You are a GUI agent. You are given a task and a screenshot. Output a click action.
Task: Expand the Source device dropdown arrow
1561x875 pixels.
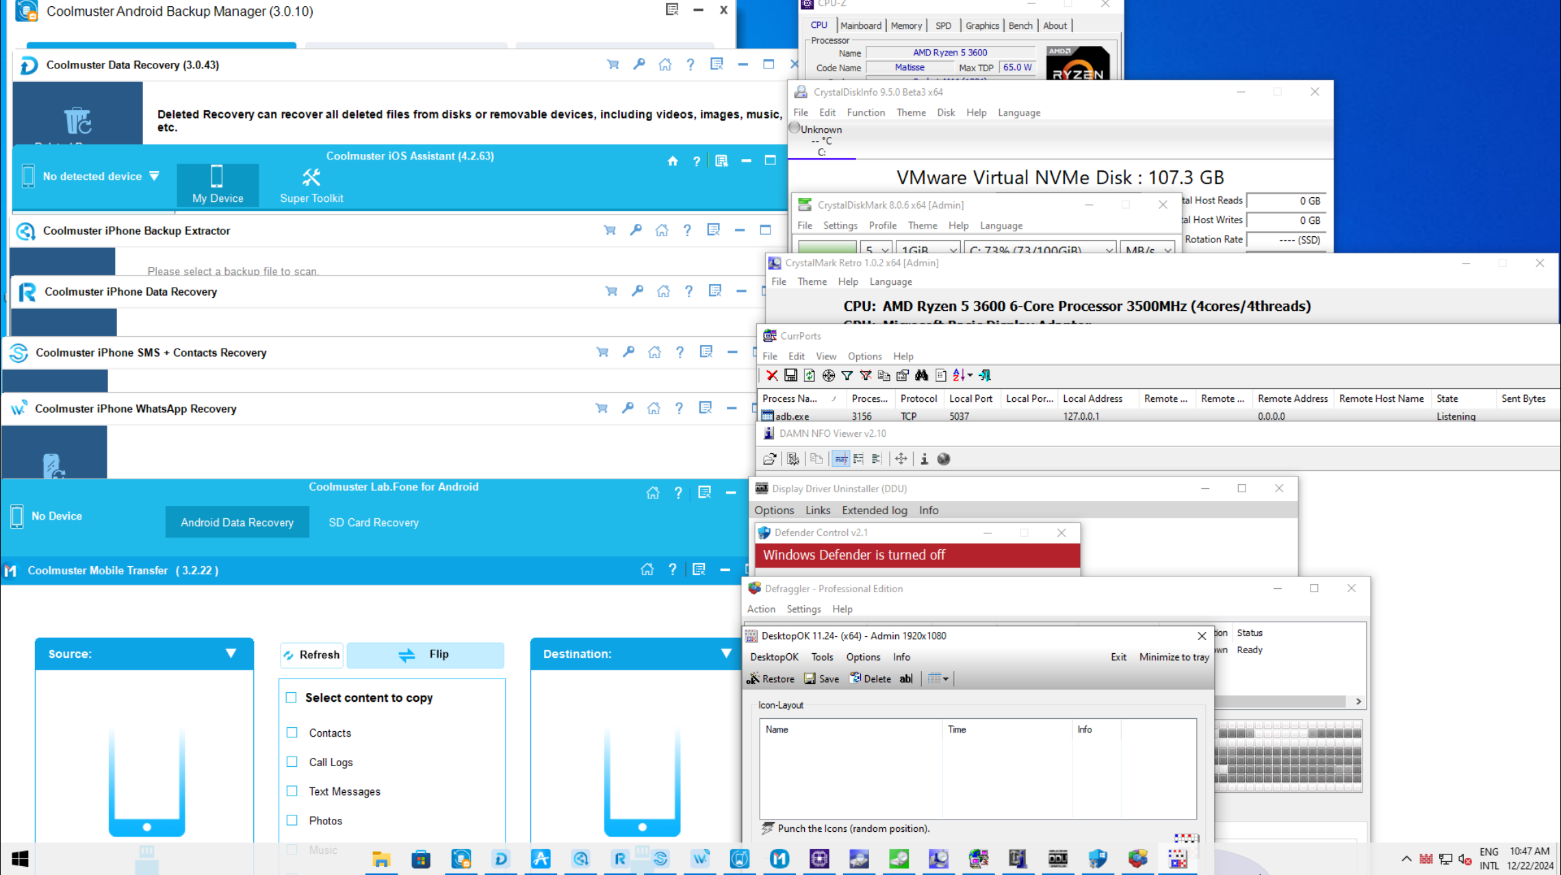(231, 653)
